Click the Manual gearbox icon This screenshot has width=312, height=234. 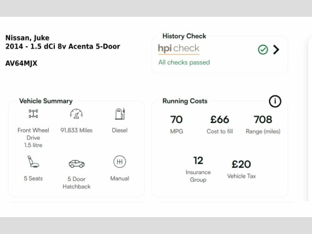120,162
